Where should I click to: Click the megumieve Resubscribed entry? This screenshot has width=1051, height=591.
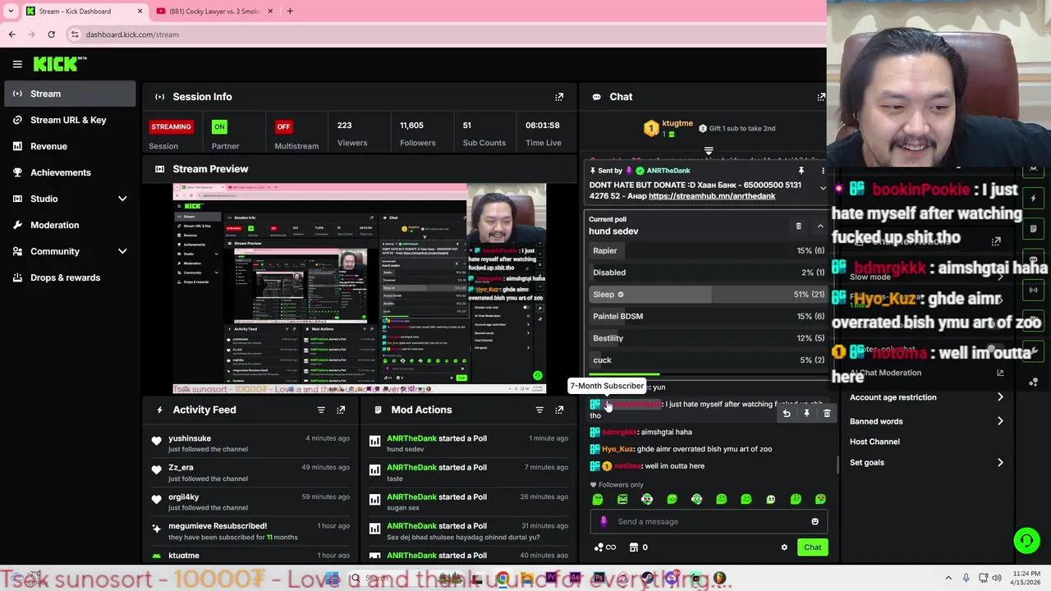[217, 531]
